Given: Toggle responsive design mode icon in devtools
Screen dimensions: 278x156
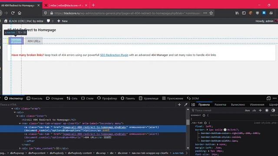Looking at the screenshot, I should pos(268,98).
